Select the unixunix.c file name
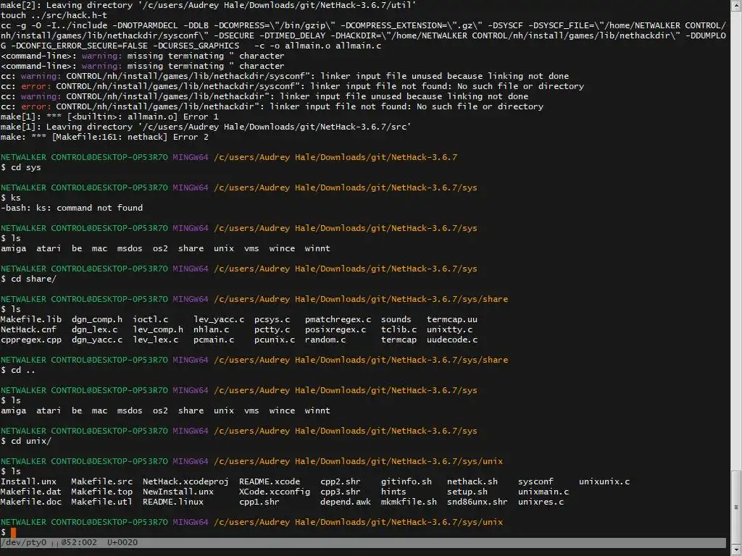 tap(604, 481)
